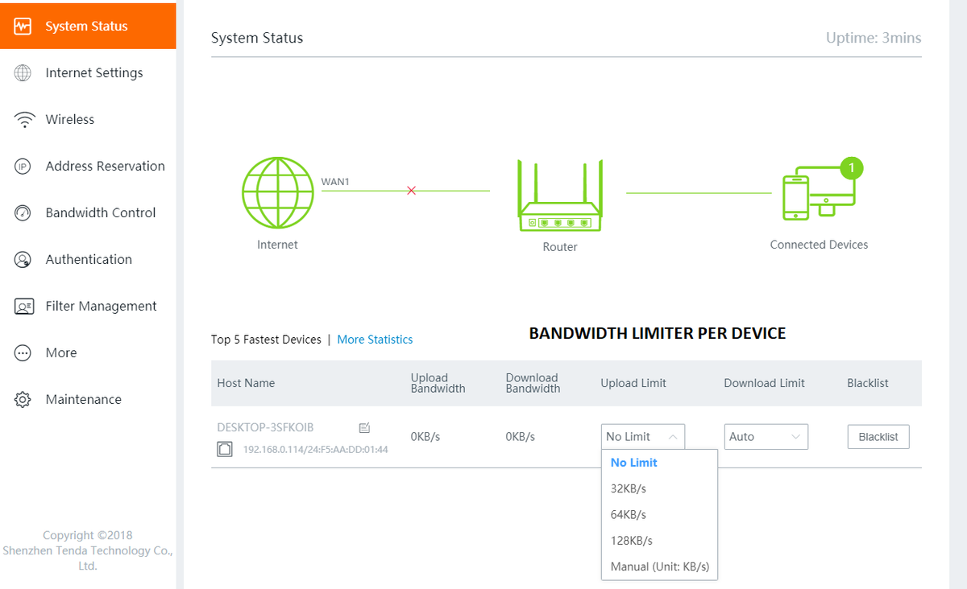Blacklist the DESKTOP-3SFKOIB device
Screen dimensions: 967x589
coord(878,437)
